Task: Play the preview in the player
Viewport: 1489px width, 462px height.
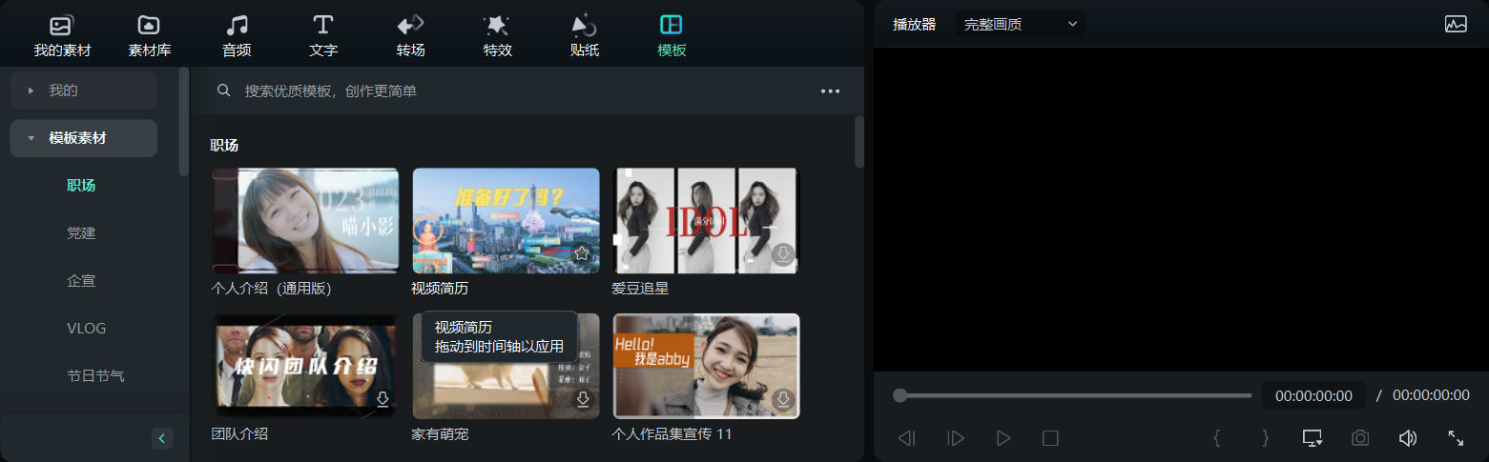Action: click(x=1003, y=438)
